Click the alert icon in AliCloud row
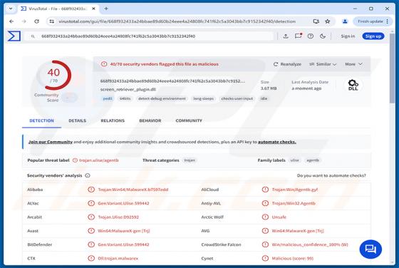 coord(265,190)
